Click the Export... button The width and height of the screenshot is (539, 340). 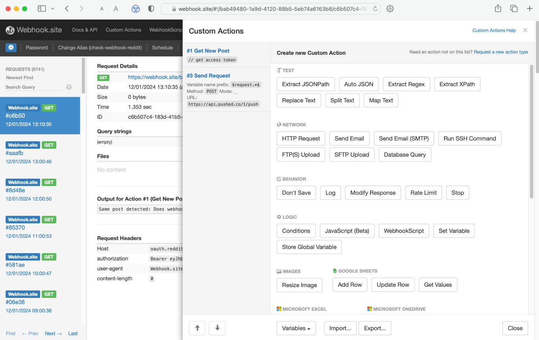coord(375,328)
